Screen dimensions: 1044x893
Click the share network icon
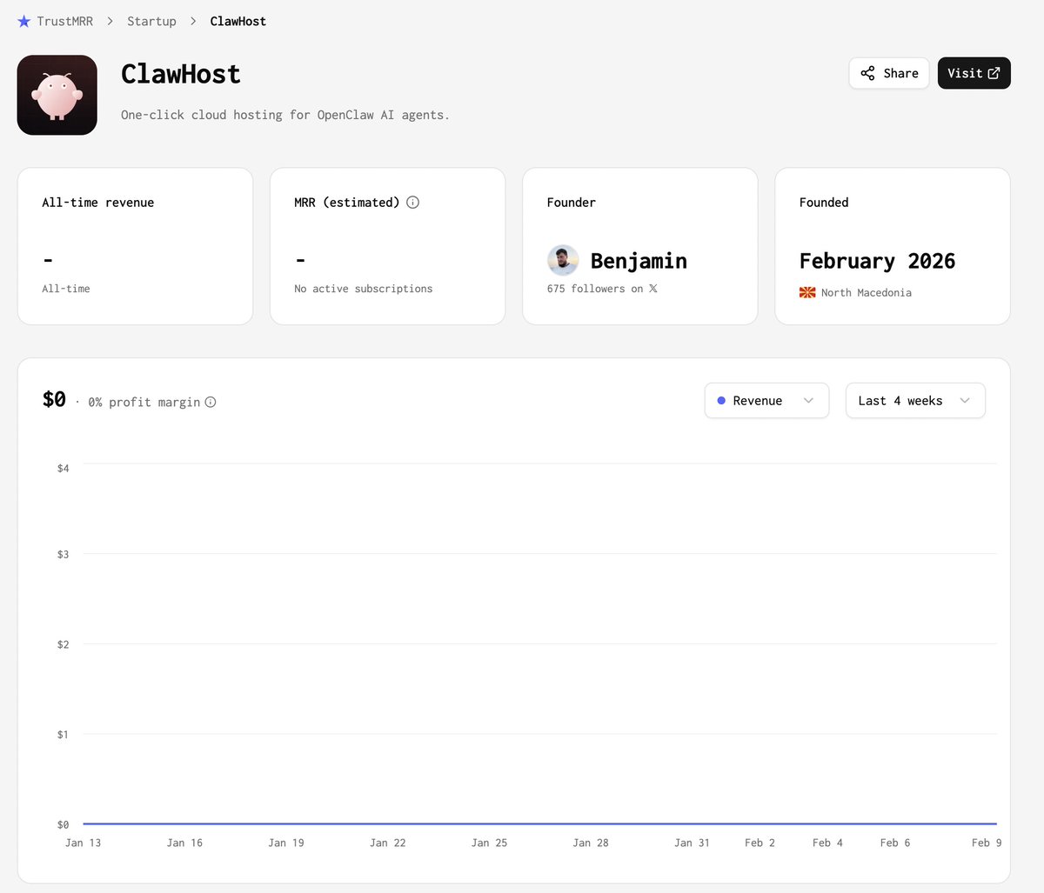[x=867, y=73]
